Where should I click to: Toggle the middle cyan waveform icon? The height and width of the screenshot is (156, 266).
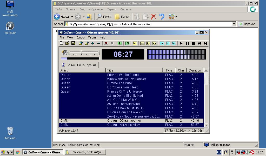168,43
